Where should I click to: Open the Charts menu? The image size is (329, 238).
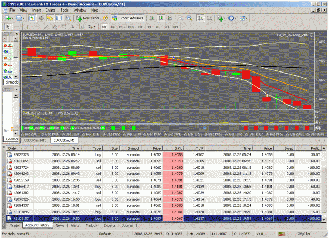coord(51,10)
